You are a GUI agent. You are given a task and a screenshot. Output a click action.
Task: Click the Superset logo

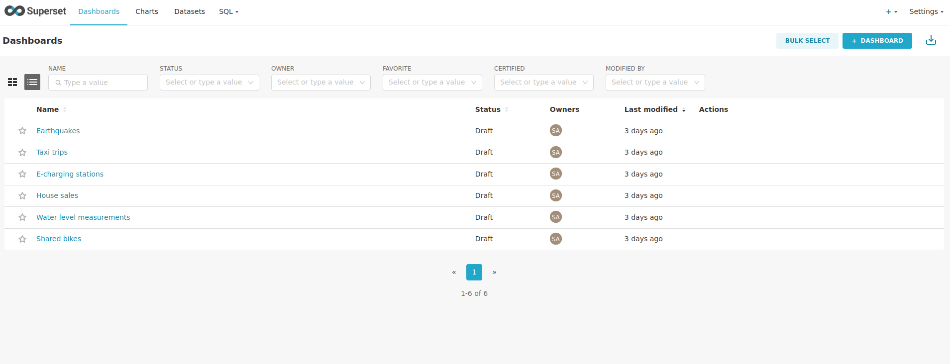(35, 11)
